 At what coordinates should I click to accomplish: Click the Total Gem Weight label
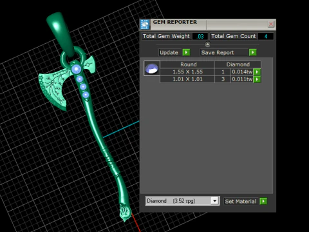coord(166,36)
